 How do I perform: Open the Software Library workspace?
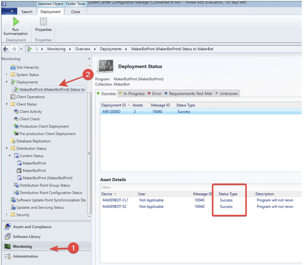pos(27,237)
